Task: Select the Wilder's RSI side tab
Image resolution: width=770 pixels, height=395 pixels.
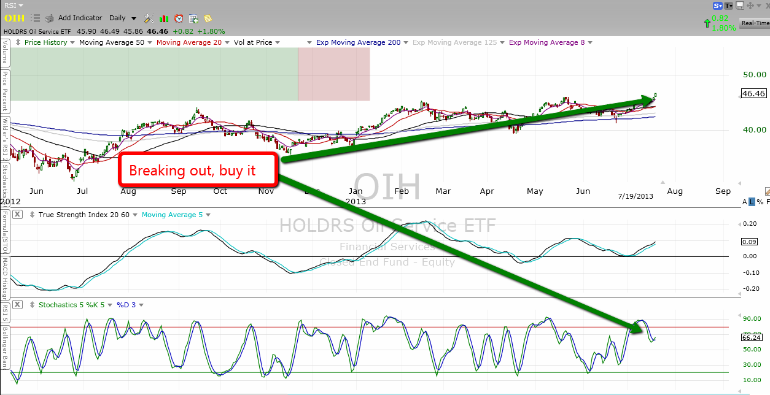Action: pyautogui.click(x=5, y=139)
